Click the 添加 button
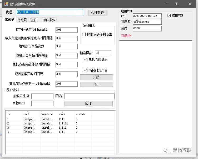 click(88, 104)
